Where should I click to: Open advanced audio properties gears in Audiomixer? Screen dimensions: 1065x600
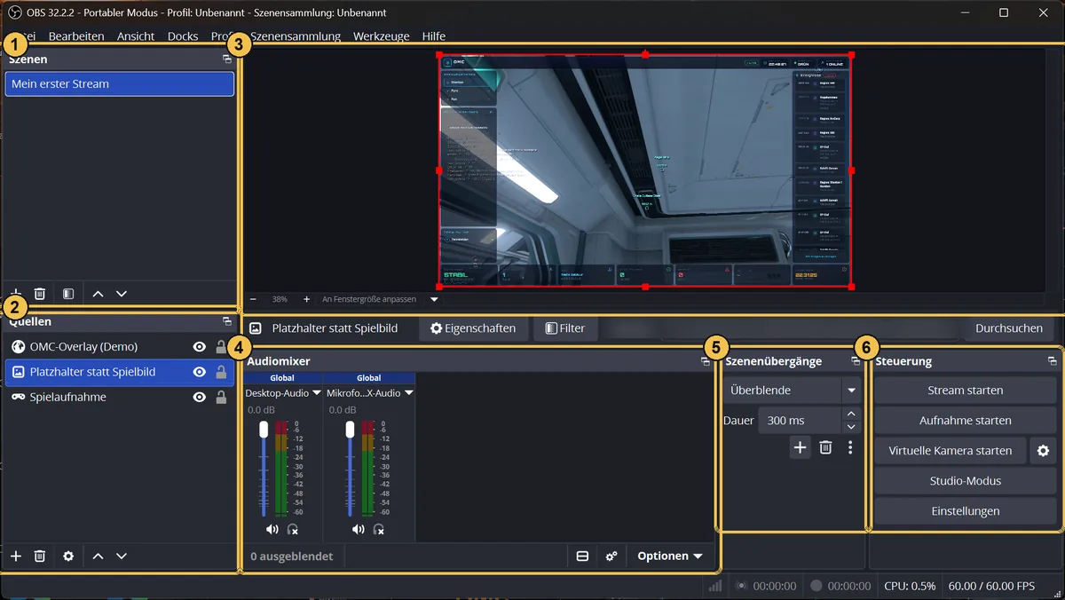(611, 556)
